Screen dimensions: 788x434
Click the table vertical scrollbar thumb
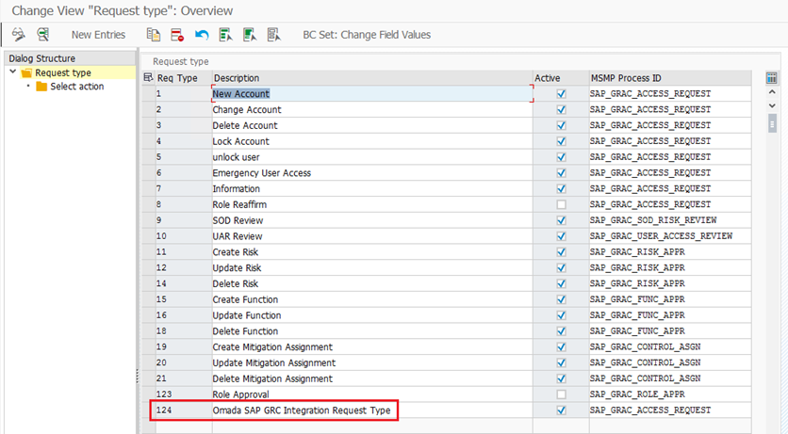point(772,123)
